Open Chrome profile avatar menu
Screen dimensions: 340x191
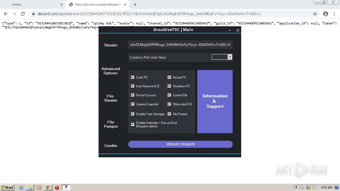click(325, 14)
